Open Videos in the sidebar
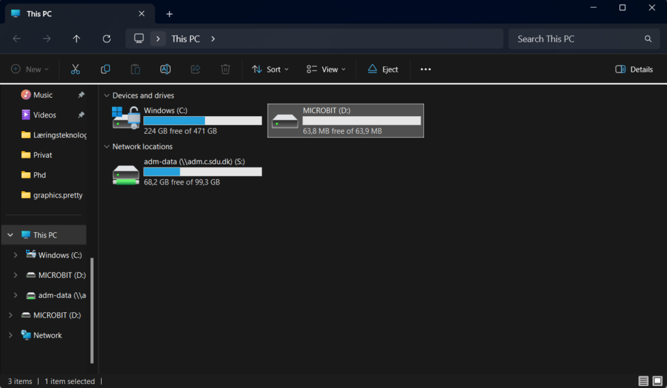This screenshot has width=667, height=388. [44, 115]
